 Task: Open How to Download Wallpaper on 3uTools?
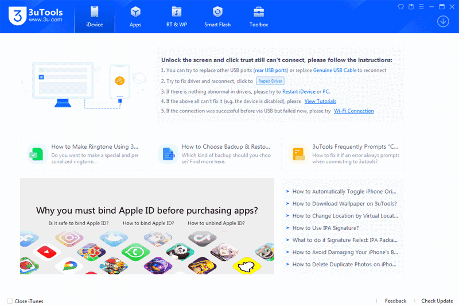(345, 203)
